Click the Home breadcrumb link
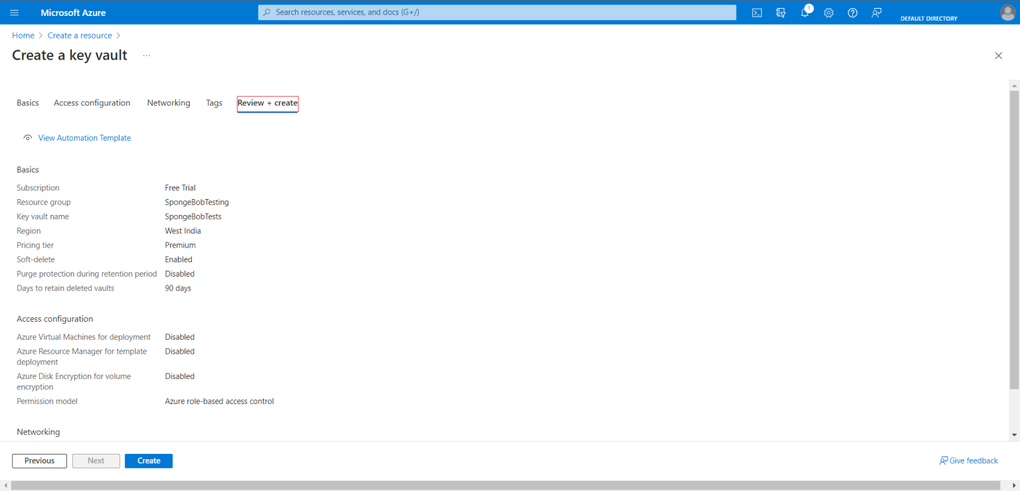The height and width of the screenshot is (491, 1020). click(x=23, y=35)
